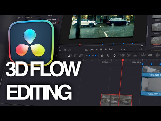This screenshot has height=121, width=161.
Task: Click the overlapping-rectangles overwrite clip icon
Action: tap(129, 55)
